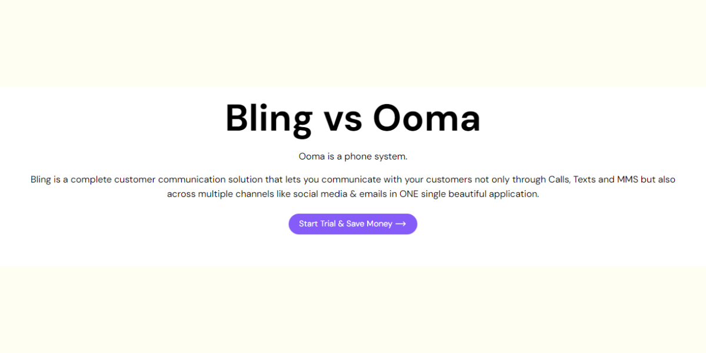
Task: Select the rightward arrow in Start Trial button
Action: (401, 224)
